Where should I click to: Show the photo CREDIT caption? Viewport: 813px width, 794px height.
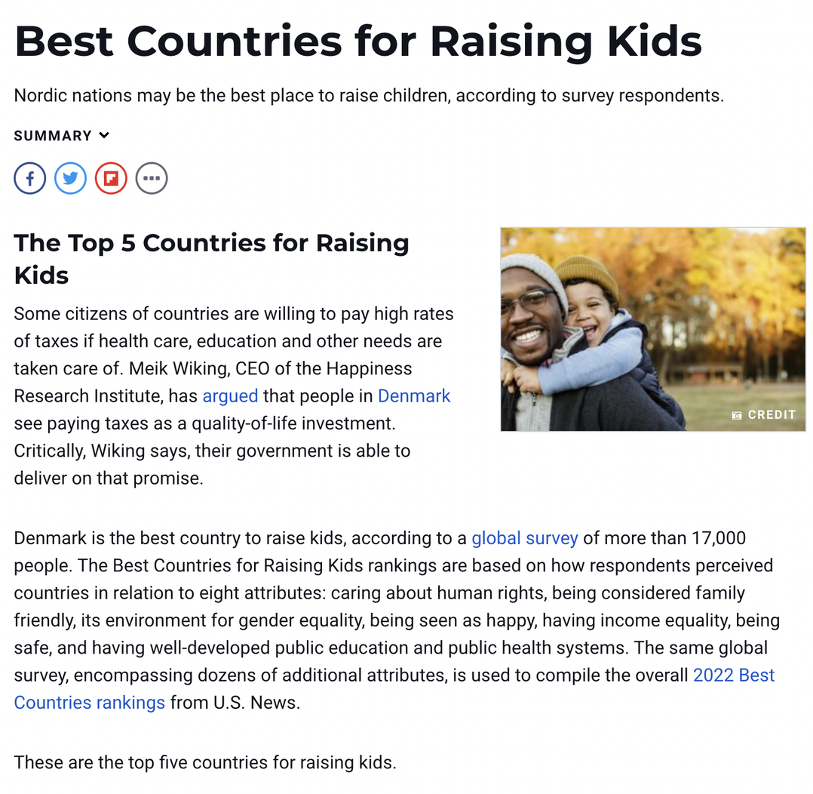tap(772, 415)
